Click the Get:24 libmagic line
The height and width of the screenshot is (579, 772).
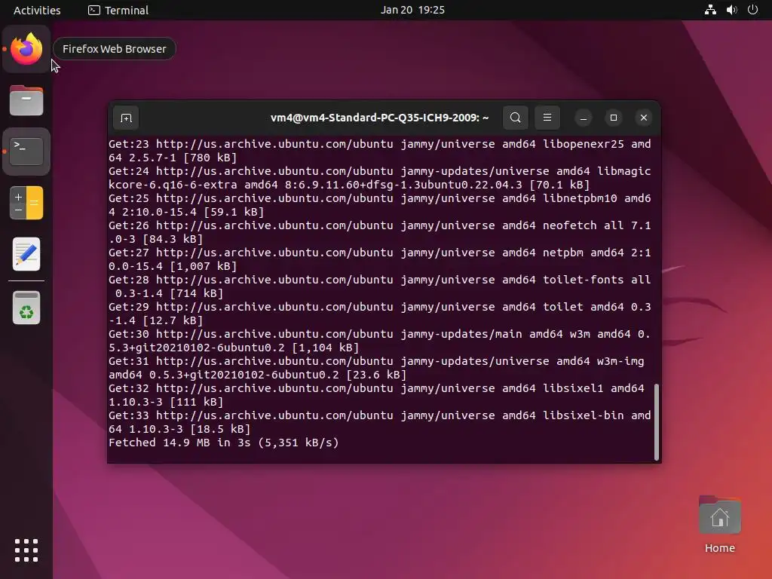(x=380, y=178)
